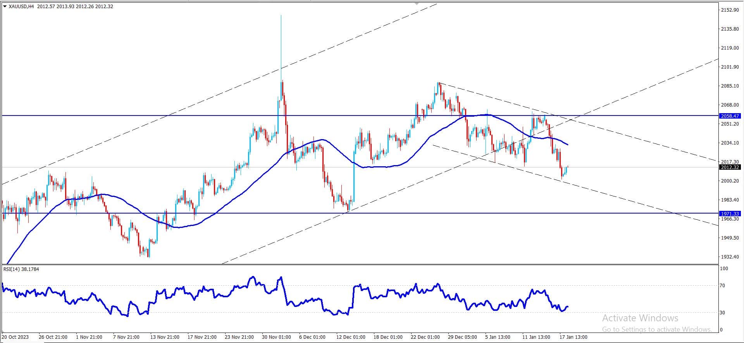Click the 7 Nov 21:00 time label
The height and width of the screenshot is (343, 744).
pos(126,337)
